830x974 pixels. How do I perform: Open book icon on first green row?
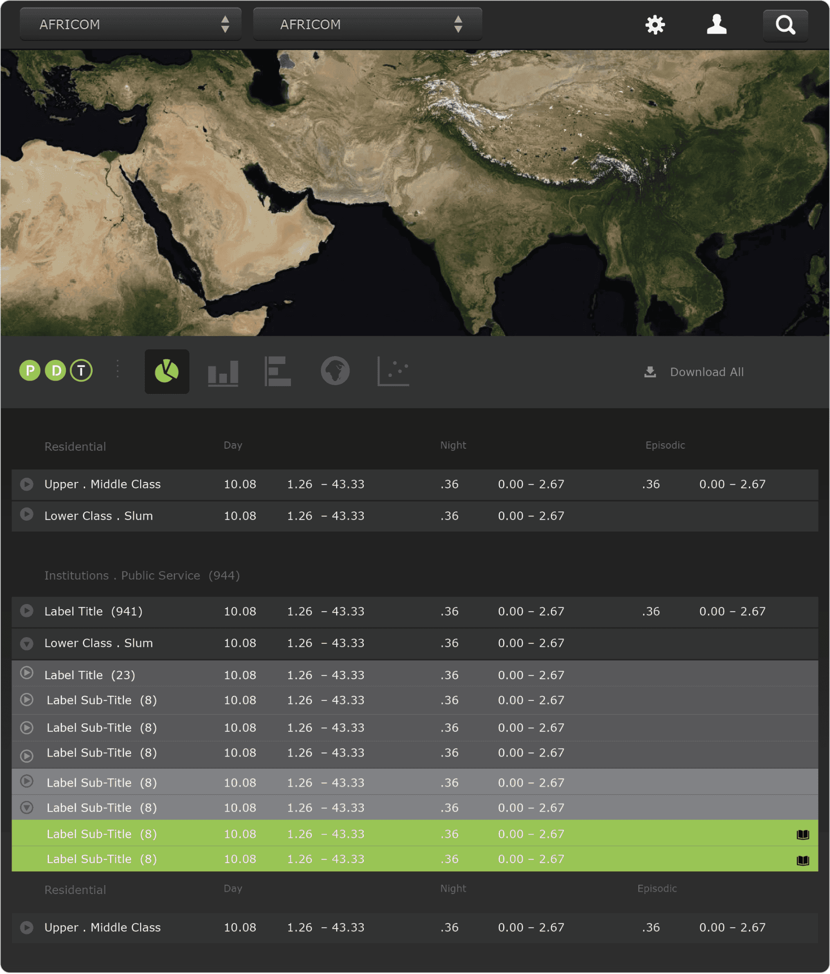pyautogui.click(x=803, y=835)
